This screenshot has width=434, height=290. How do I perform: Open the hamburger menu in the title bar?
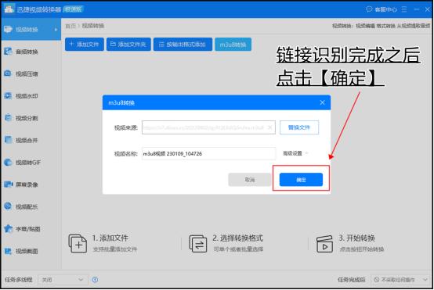(404, 9)
